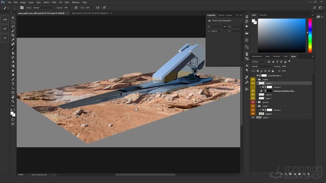The width and height of the screenshot is (326, 183).
Task: Select the Pen tool
Action: click(x=13, y=80)
